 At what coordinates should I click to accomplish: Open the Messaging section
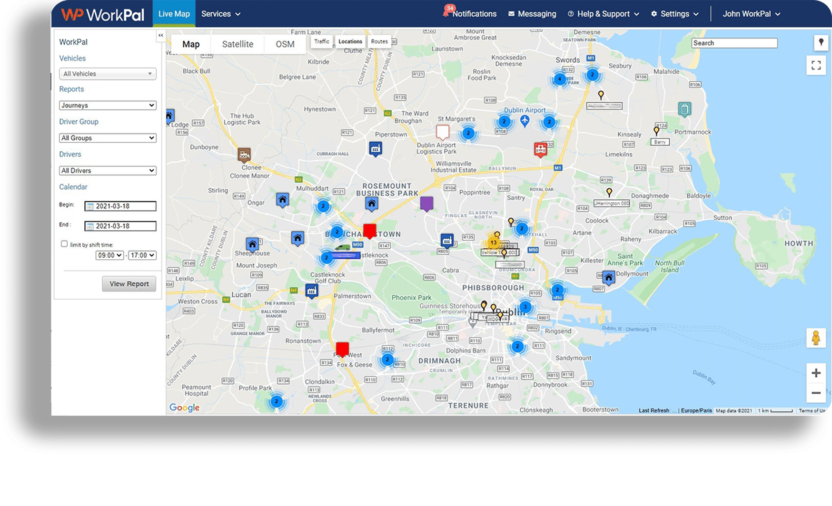click(x=532, y=14)
